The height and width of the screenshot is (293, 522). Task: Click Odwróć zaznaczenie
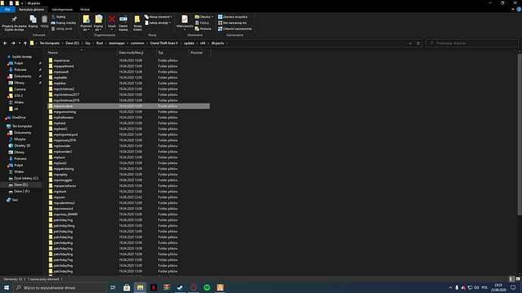pos(235,29)
